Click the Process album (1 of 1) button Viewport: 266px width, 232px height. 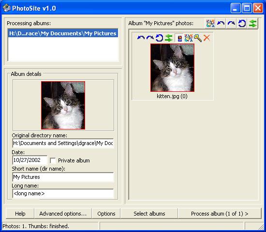tap(220, 214)
